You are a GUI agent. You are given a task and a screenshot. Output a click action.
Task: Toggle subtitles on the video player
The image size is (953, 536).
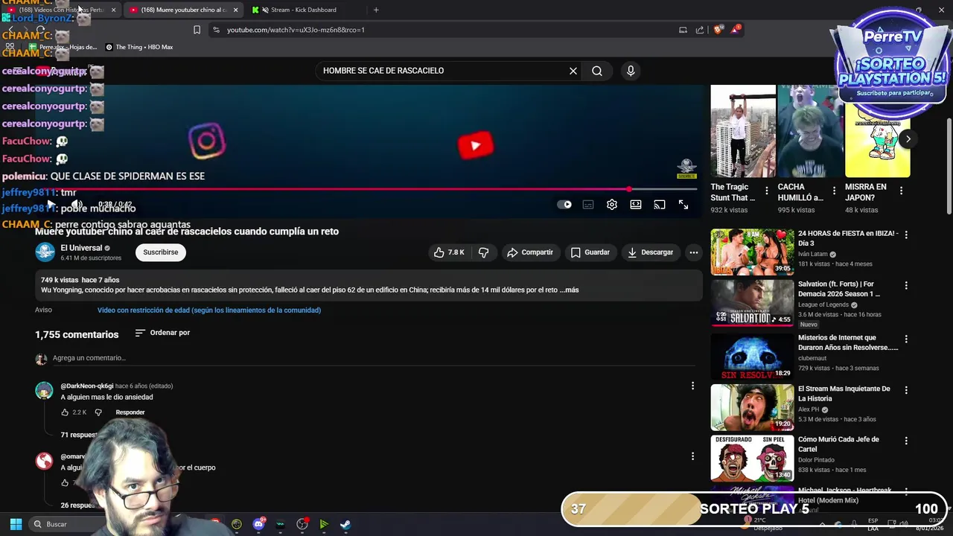tap(588, 205)
